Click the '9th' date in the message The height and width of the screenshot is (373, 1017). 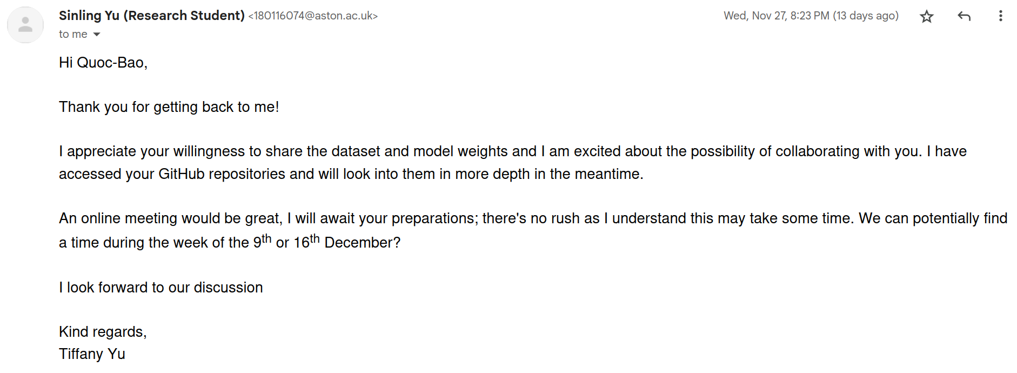pos(262,241)
